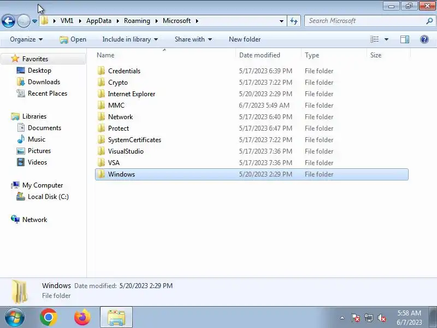Select the Internet Explorer folder icon

102,93
